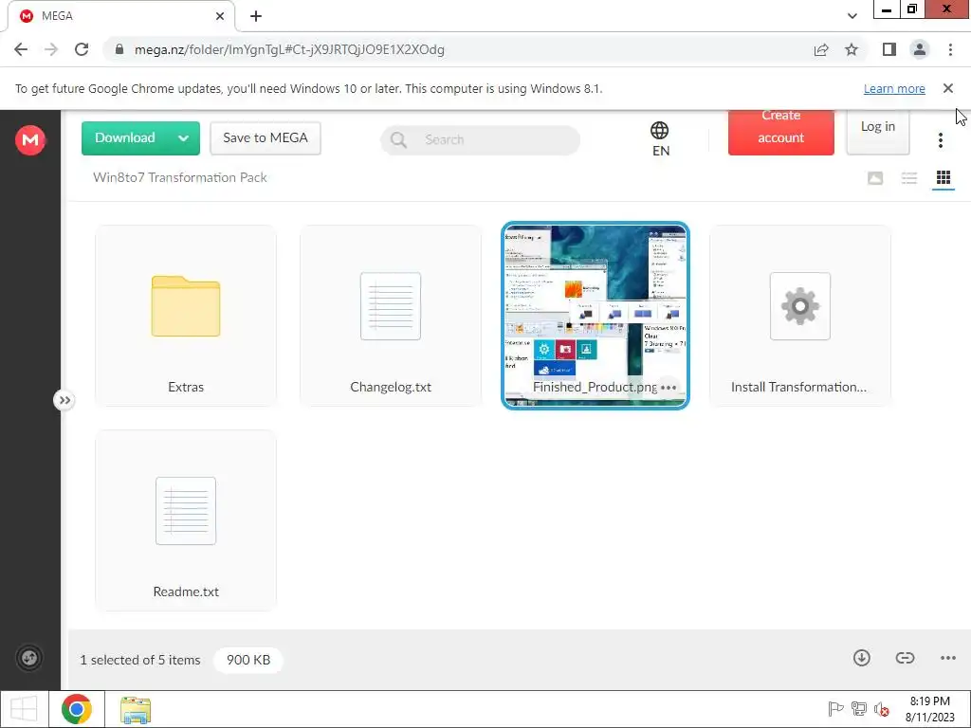The height and width of the screenshot is (728, 971).
Task: Open the Extras folder
Action: tap(186, 317)
